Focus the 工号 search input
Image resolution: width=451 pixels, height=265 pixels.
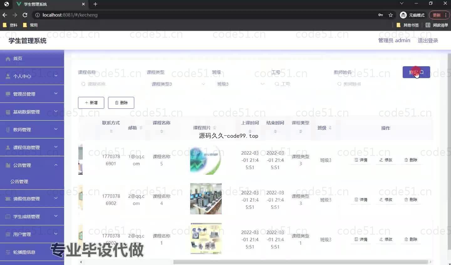(300, 84)
